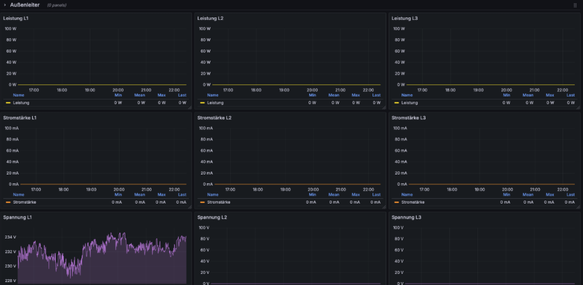Toggle Stromstärke series in Stromstärke L1 legend

click(25, 202)
